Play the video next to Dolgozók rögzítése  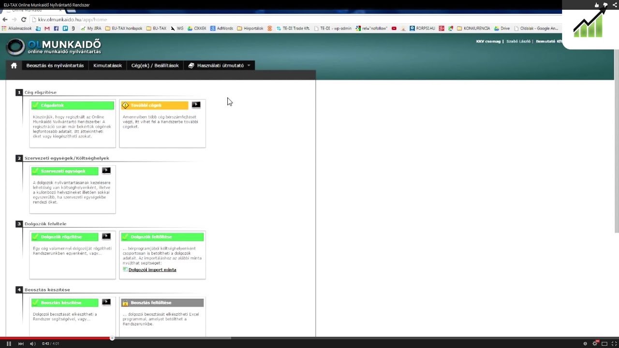coord(106,236)
